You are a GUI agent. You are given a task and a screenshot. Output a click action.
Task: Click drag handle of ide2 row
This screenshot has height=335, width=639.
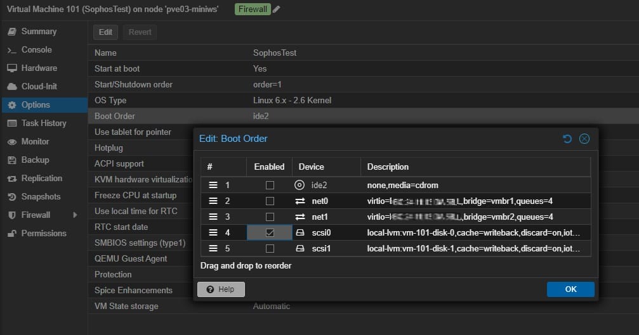(213, 185)
